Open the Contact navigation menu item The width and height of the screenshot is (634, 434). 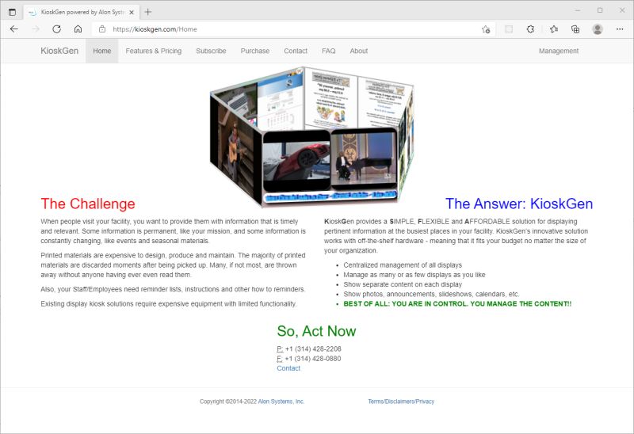[x=296, y=51]
